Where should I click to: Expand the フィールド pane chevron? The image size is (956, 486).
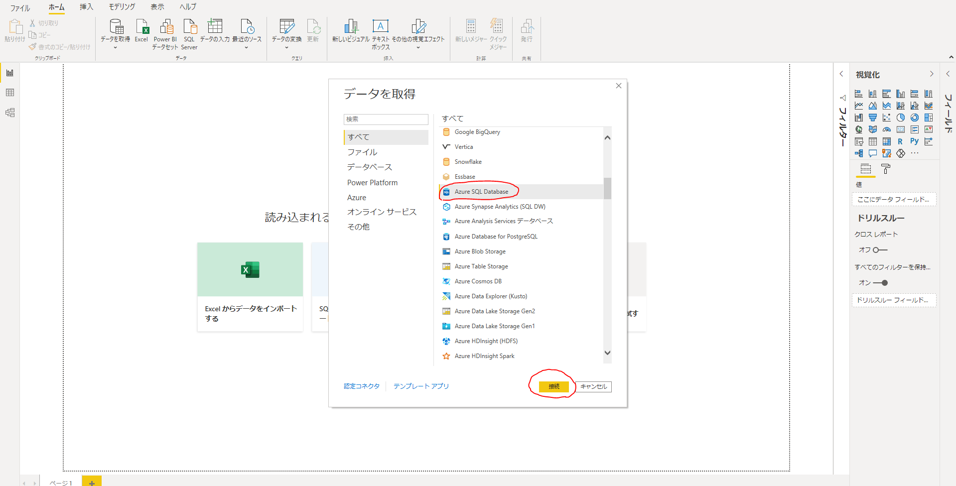[948, 74]
